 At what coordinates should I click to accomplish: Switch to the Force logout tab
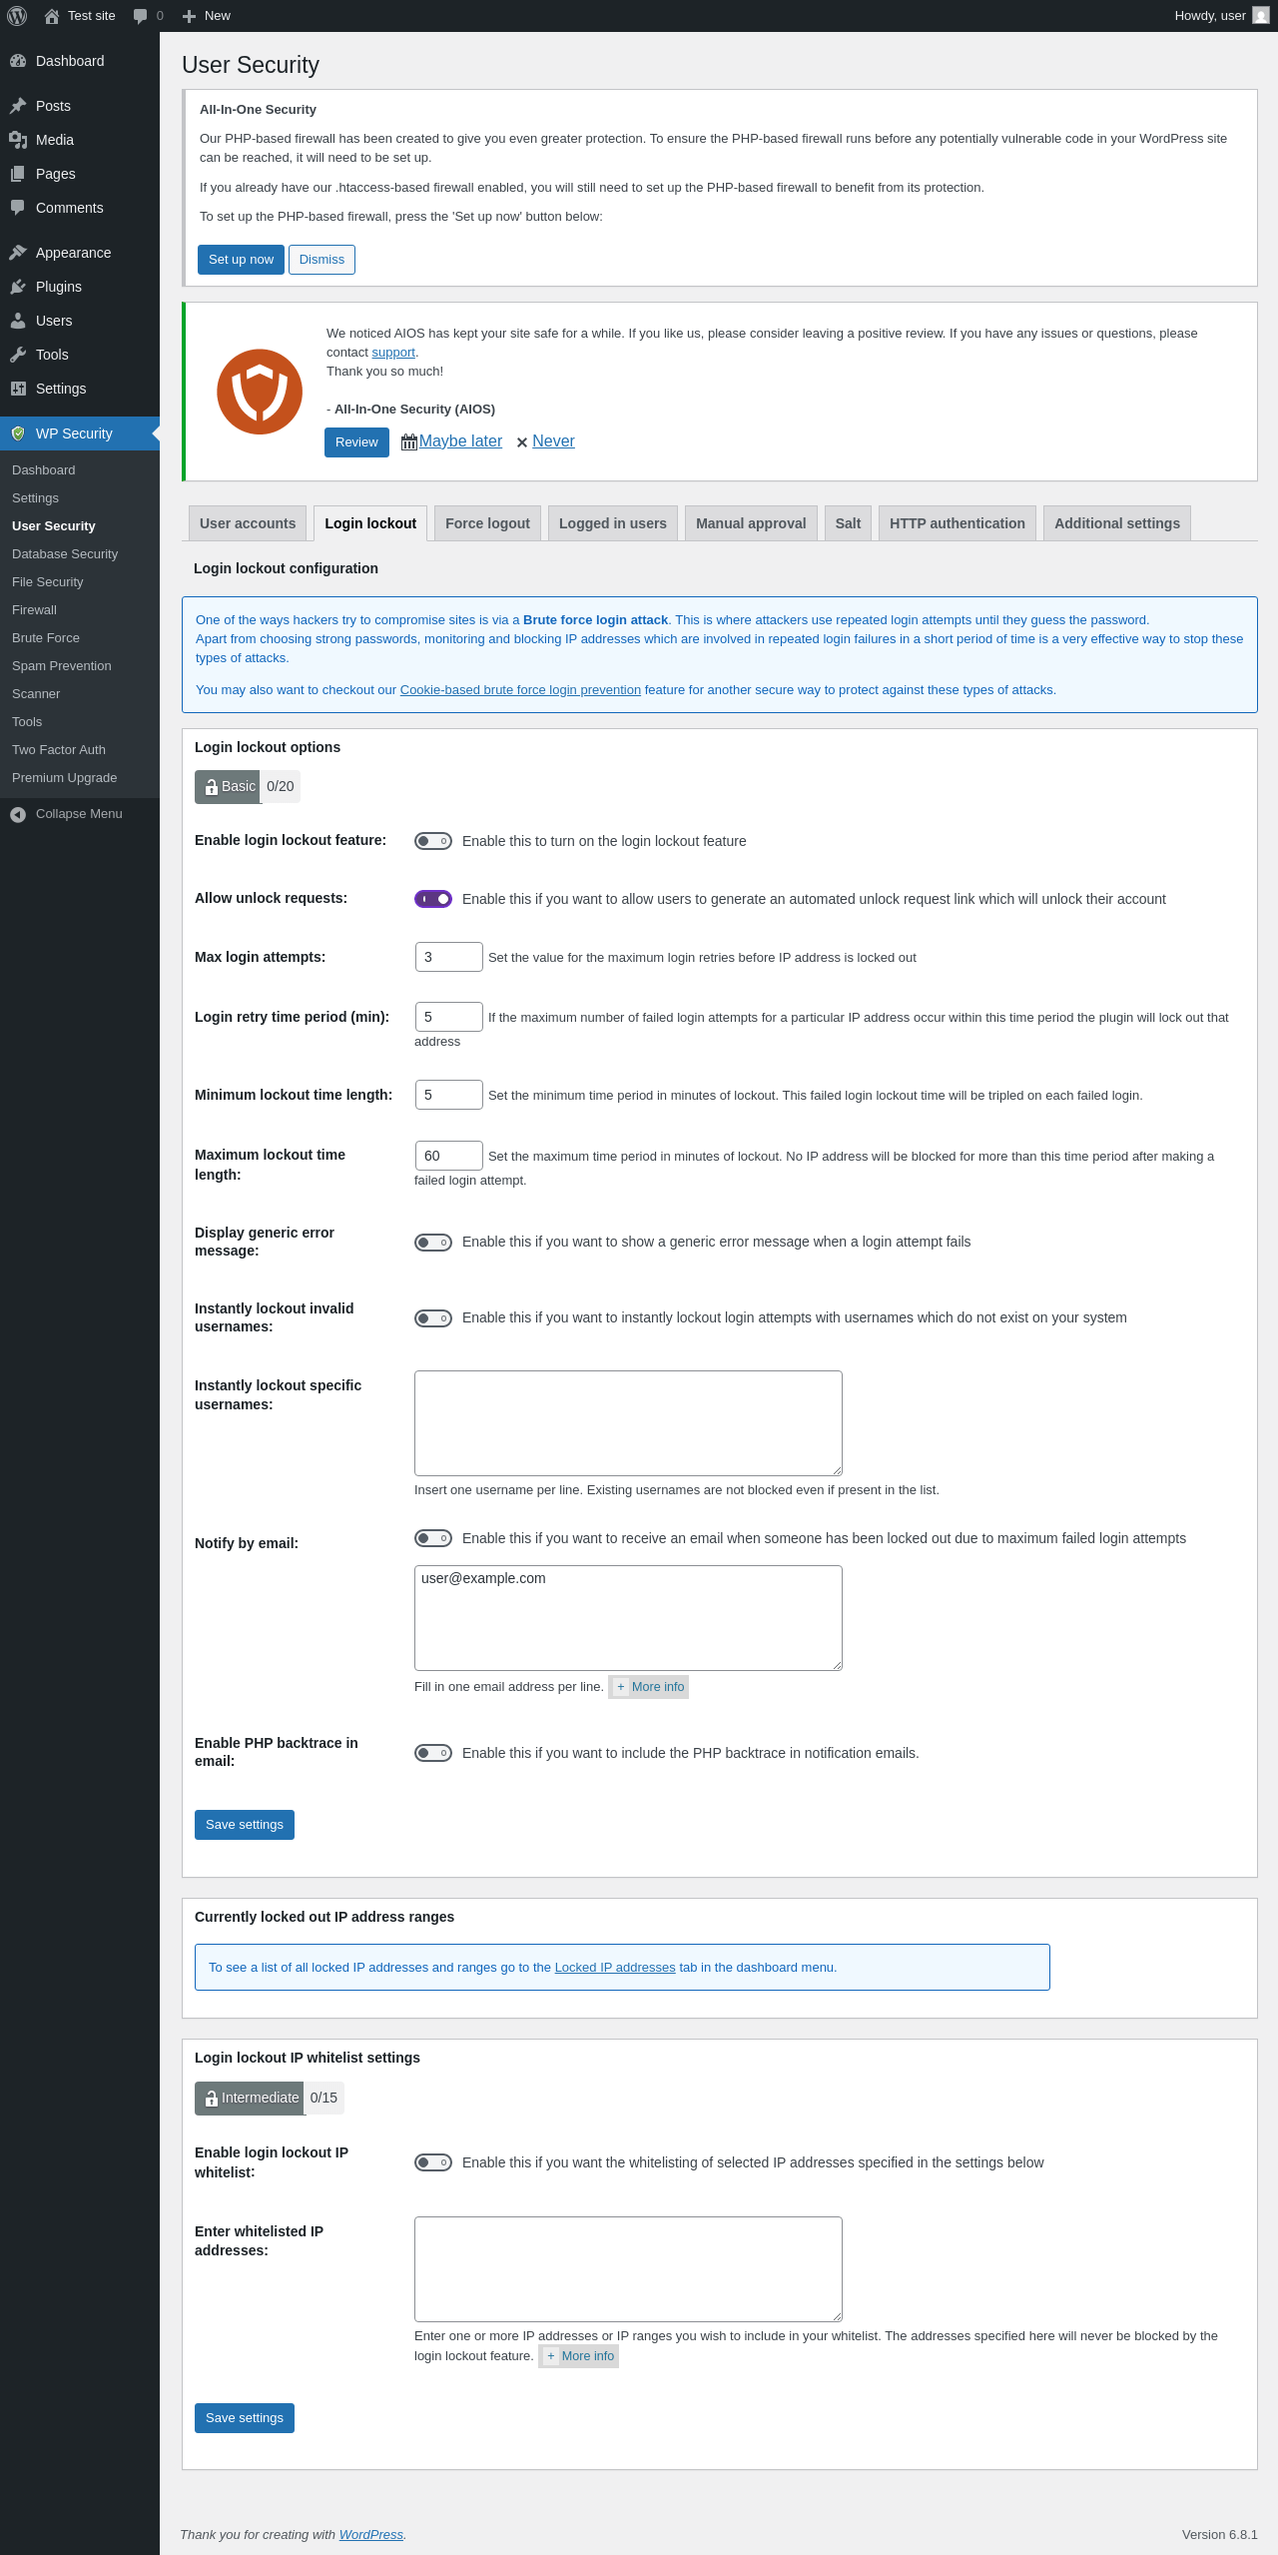(x=487, y=523)
